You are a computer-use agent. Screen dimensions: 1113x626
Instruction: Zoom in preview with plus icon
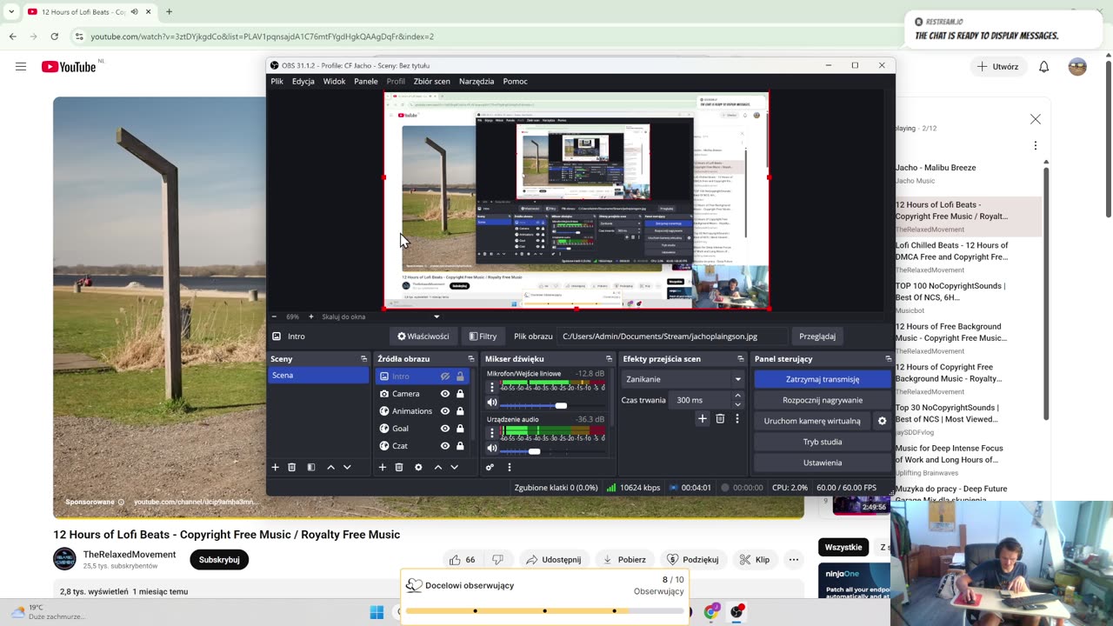[x=310, y=316]
